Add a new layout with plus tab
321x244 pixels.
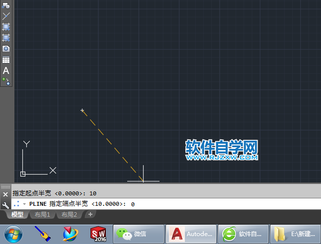pyautogui.click(x=90, y=214)
